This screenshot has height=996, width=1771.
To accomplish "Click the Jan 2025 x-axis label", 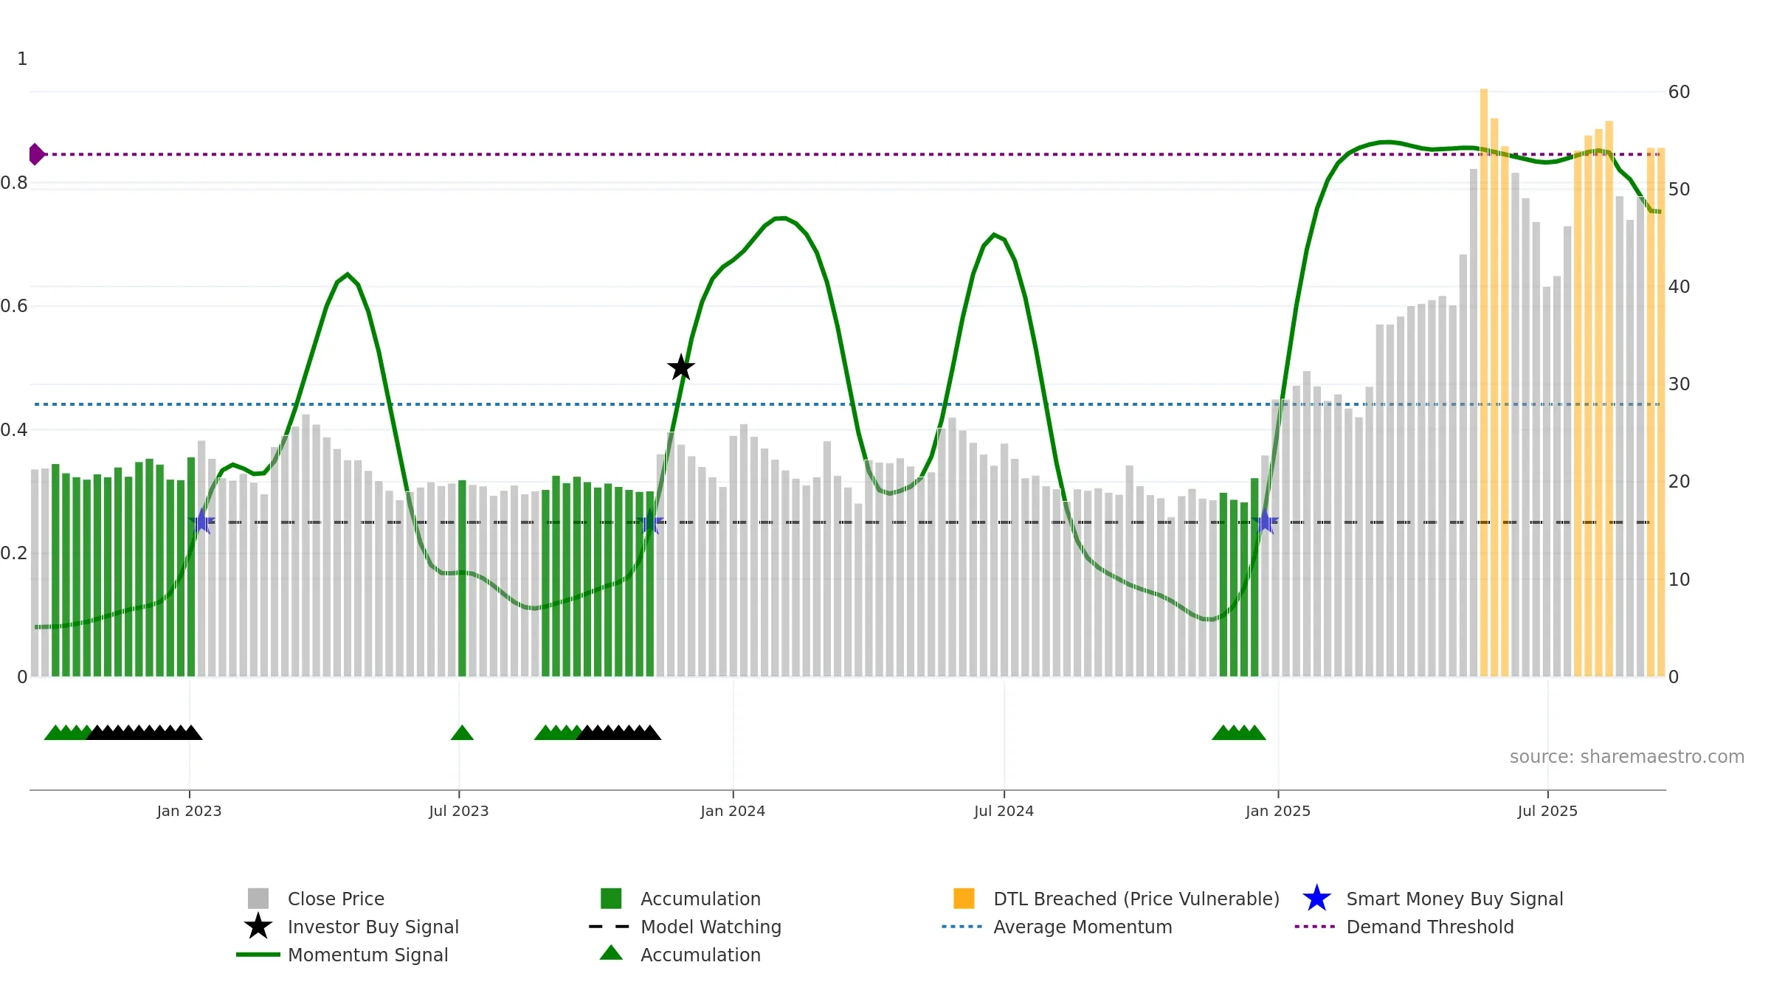I will [x=1278, y=811].
